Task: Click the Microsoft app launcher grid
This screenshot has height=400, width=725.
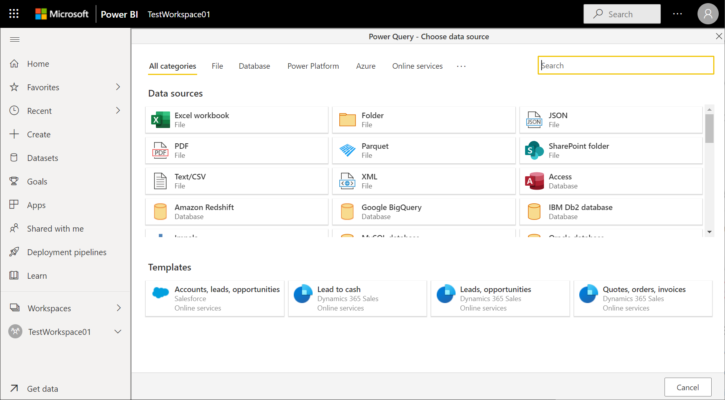Action: 13,13
